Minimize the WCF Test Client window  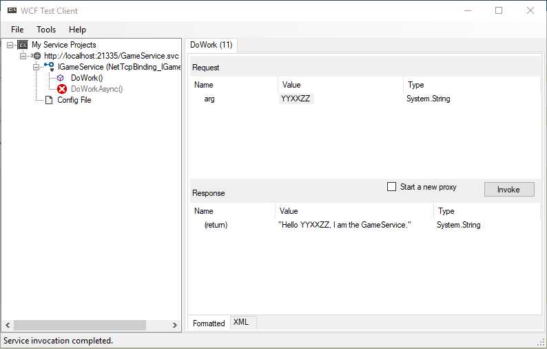click(x=468, y=11)
